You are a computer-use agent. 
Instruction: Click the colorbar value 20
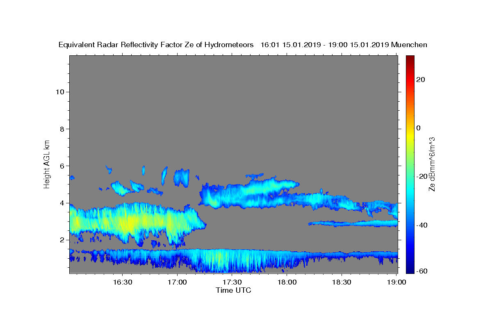(421, 80)
